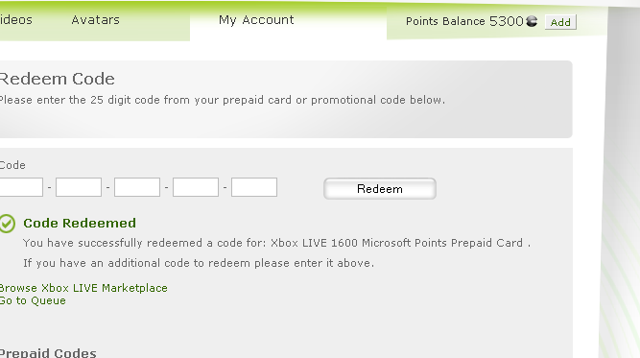Focus the second code segment field
640x358 pixels.
pyautogui.click(x=79, y=187)
